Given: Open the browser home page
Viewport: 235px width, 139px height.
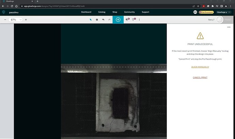Looking at the screenshot, I should point(16,6).
